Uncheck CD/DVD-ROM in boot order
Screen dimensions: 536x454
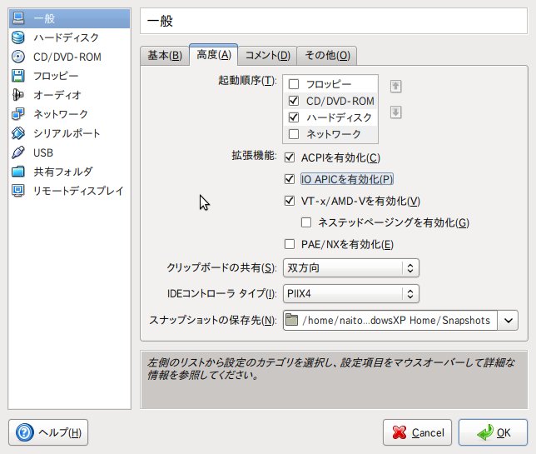[294, 101]
